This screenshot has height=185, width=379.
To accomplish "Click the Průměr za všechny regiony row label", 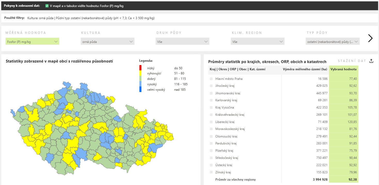I will coord(236,180).
